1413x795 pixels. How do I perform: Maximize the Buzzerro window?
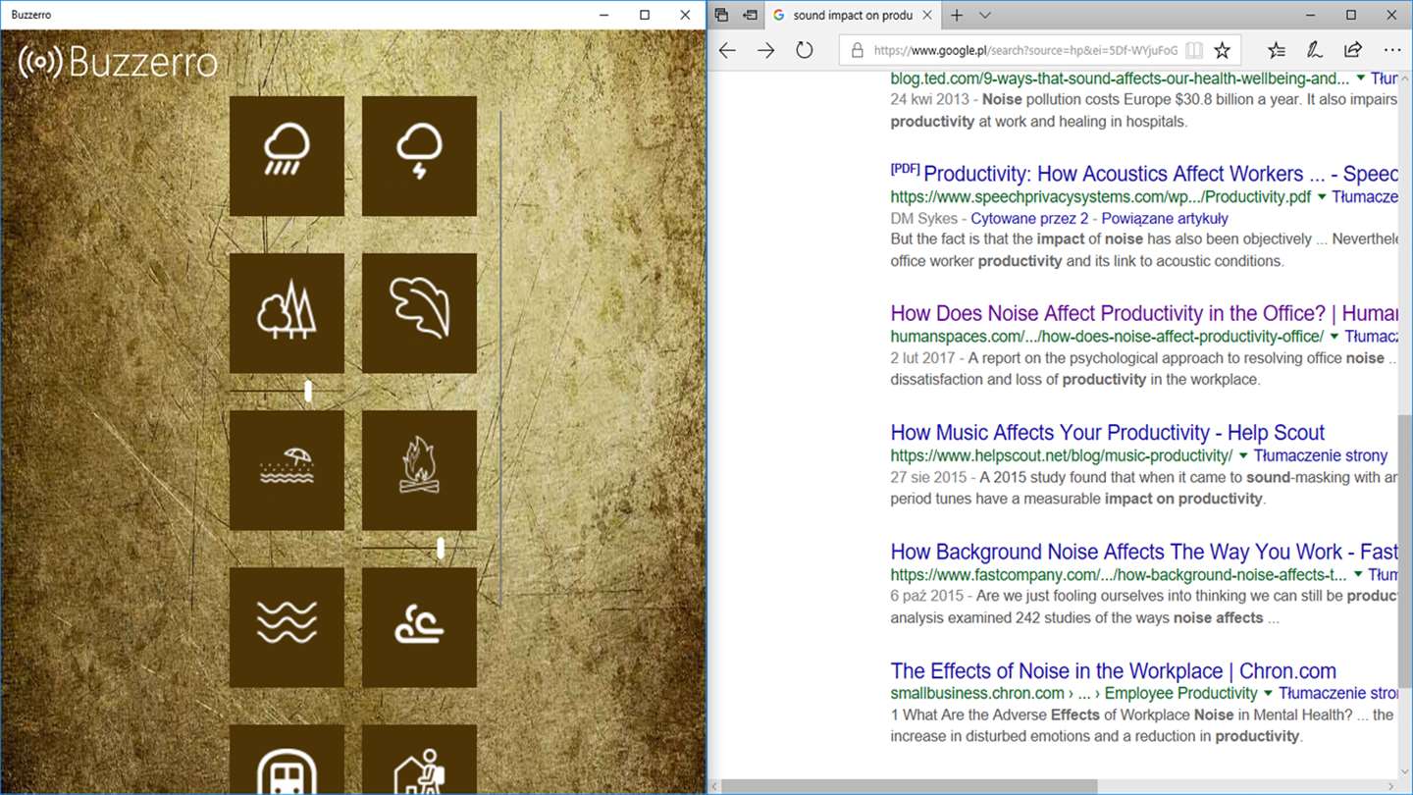coord(644,15)
